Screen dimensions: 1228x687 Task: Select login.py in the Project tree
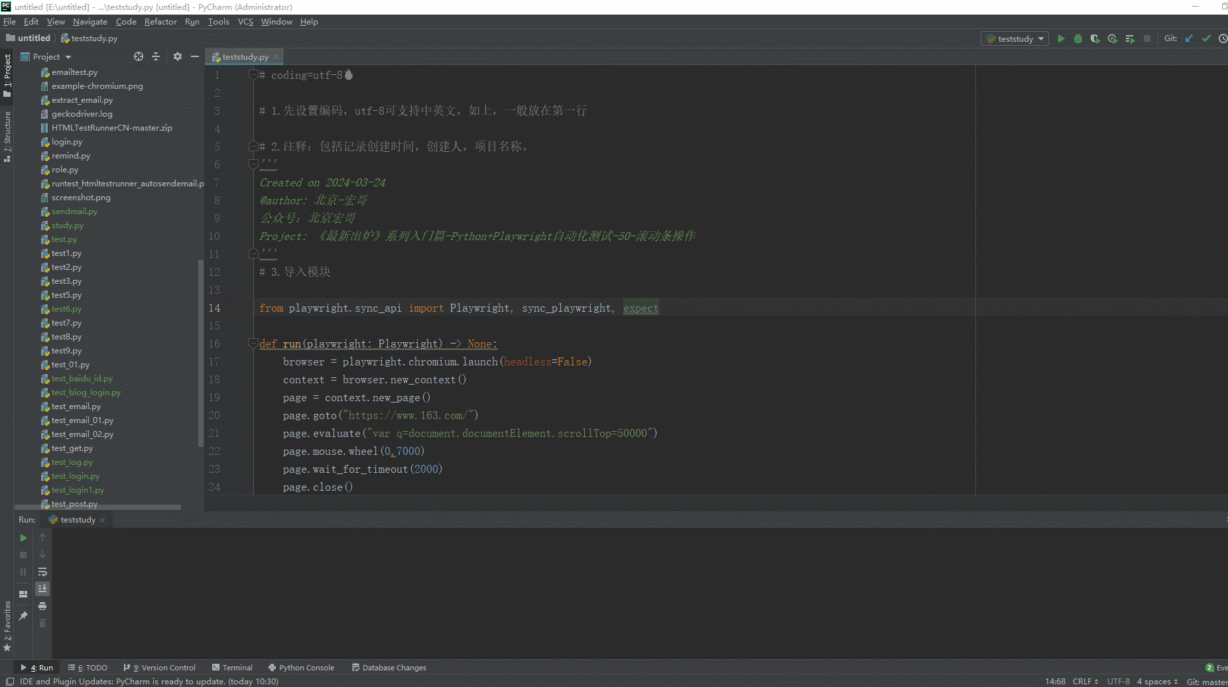[67, 142]
